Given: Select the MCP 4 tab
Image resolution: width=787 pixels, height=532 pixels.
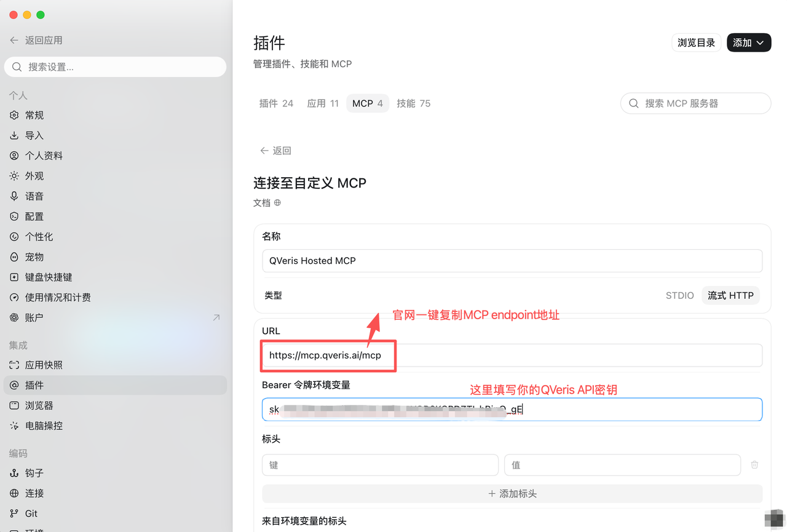Looking at the screenshot, I should (x=368, y=103).
